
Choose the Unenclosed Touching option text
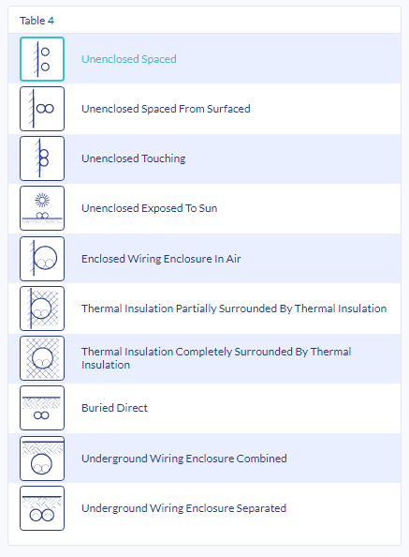click(x=134, y=158)
